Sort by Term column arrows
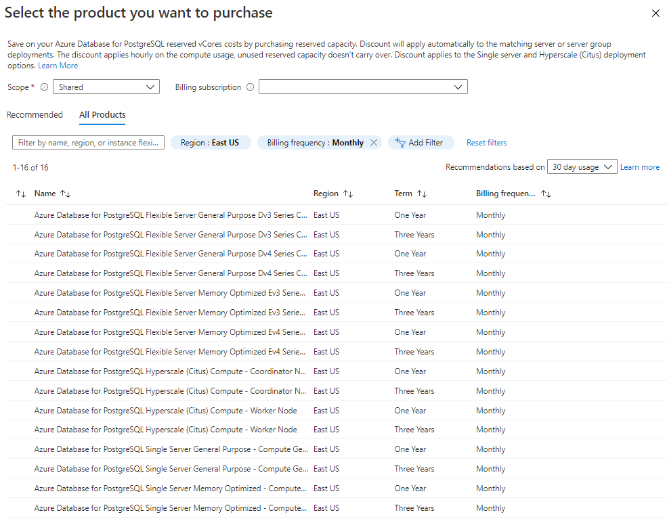Image resolution: width=667 pixels, height=523 pixels. [x=422, y=194]
